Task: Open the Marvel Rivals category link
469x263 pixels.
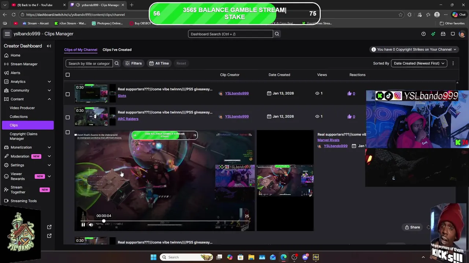Action: coord(328,140)
